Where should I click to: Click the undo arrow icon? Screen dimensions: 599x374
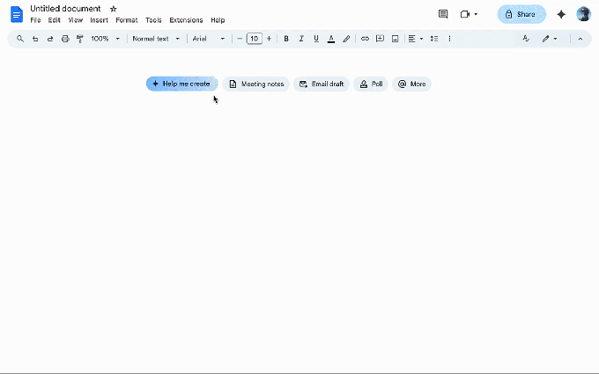point(35,39)
